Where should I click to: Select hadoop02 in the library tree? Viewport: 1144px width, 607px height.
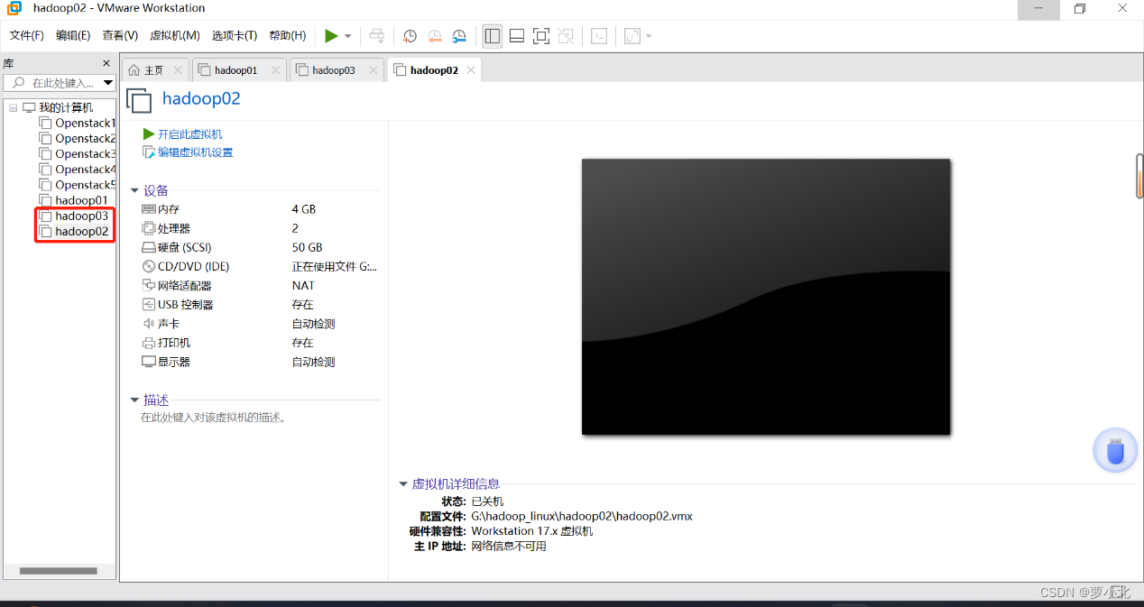[x=81, y=232]
